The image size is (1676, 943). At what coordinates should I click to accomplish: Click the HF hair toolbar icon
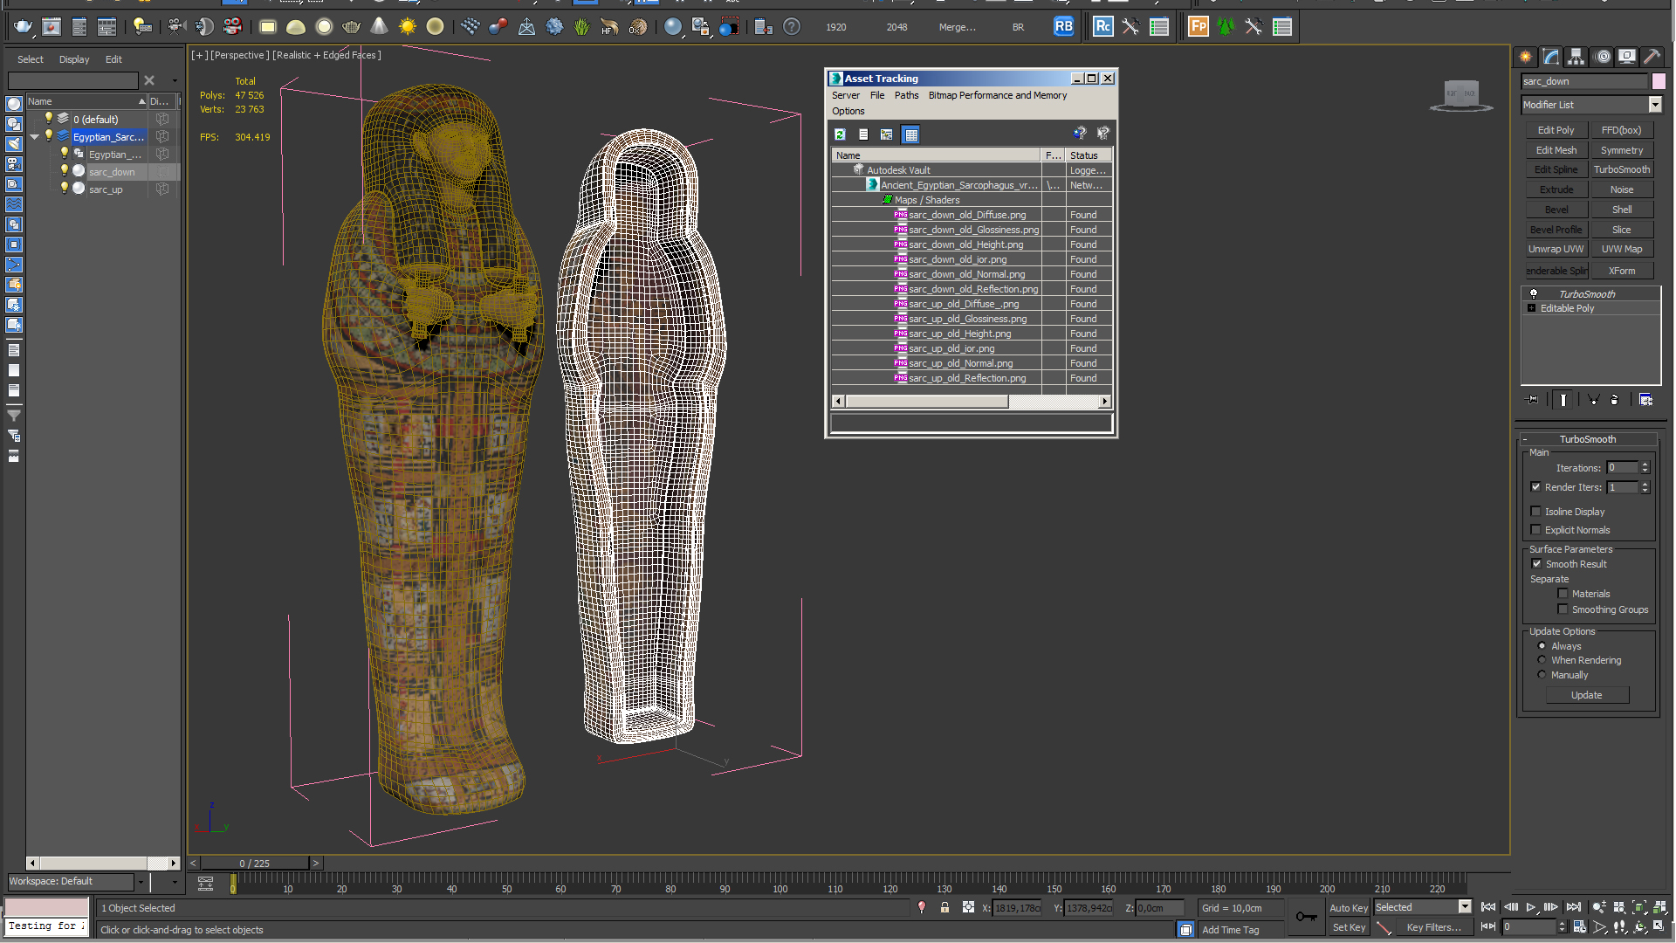coord(610,27)
